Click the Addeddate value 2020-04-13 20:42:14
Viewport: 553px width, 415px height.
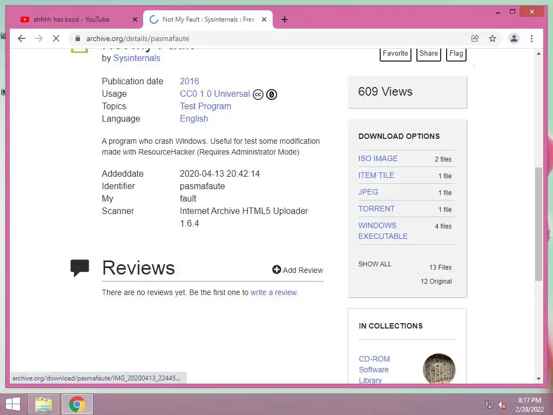pos(220,173)
